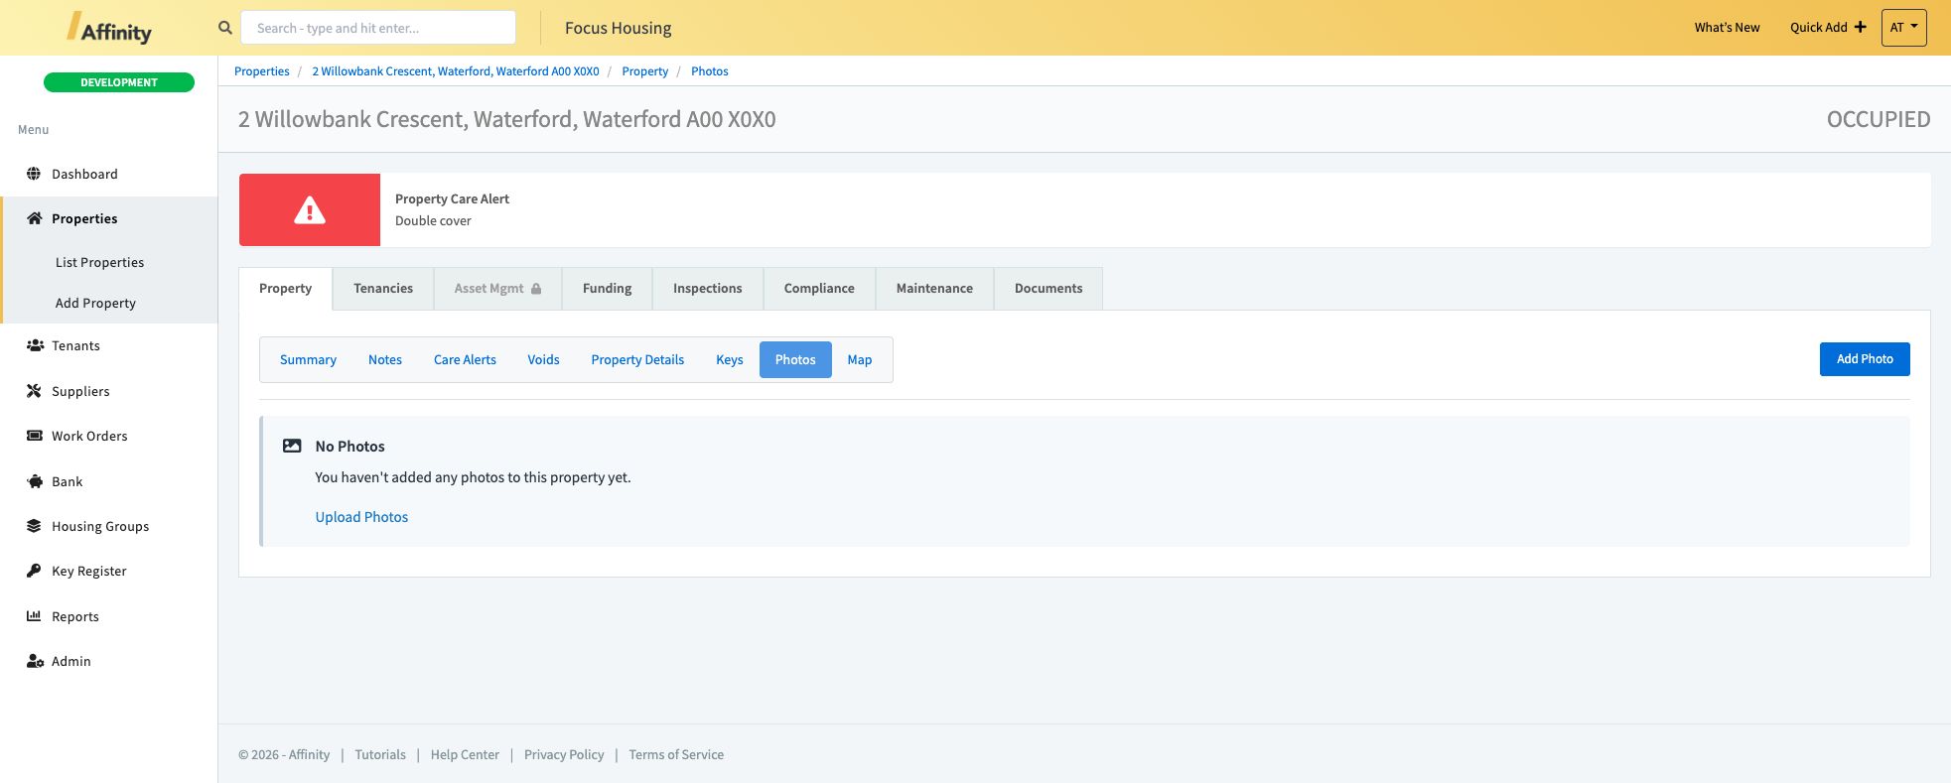The height and width of the screenshot is (783, 1951).
Task: Click the red alert warning triangle
Action: click(310, 210)
